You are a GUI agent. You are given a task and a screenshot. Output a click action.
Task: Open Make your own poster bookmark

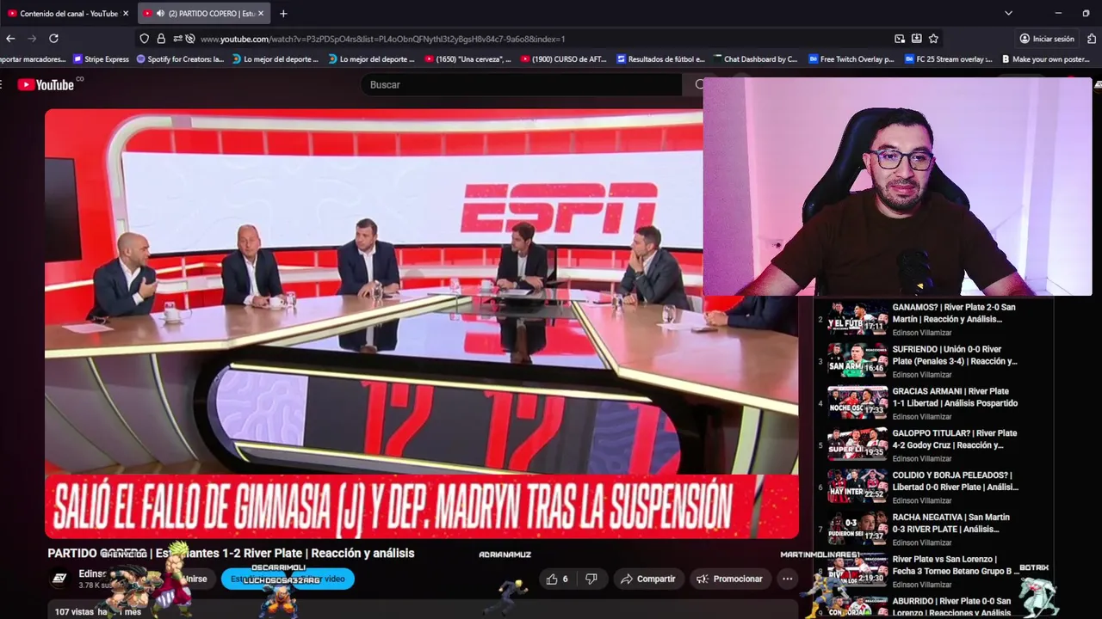coord(1045,59)
